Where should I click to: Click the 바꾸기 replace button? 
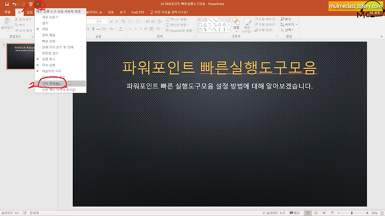point(289,25)
